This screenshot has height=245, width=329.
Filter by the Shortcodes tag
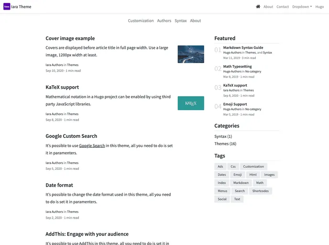pos(261,191)
